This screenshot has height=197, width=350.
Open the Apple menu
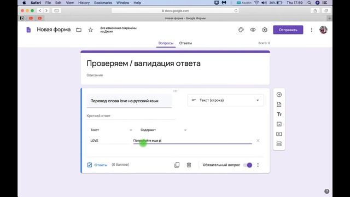point(24,3)
